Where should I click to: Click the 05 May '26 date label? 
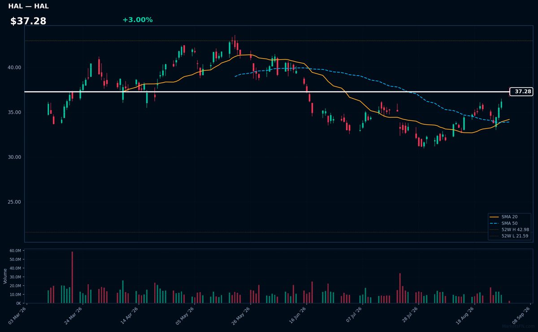tap(185, 315)
